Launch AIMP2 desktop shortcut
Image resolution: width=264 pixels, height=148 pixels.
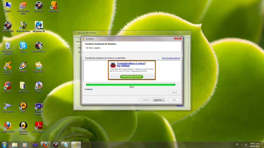click(23, 107)
